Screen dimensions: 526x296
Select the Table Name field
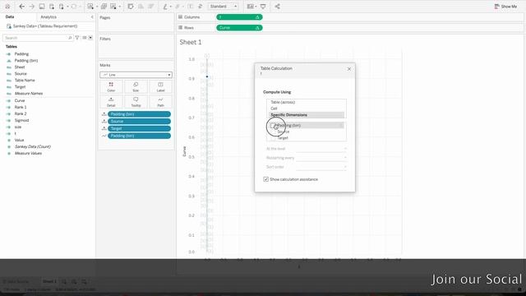point(25,81)
